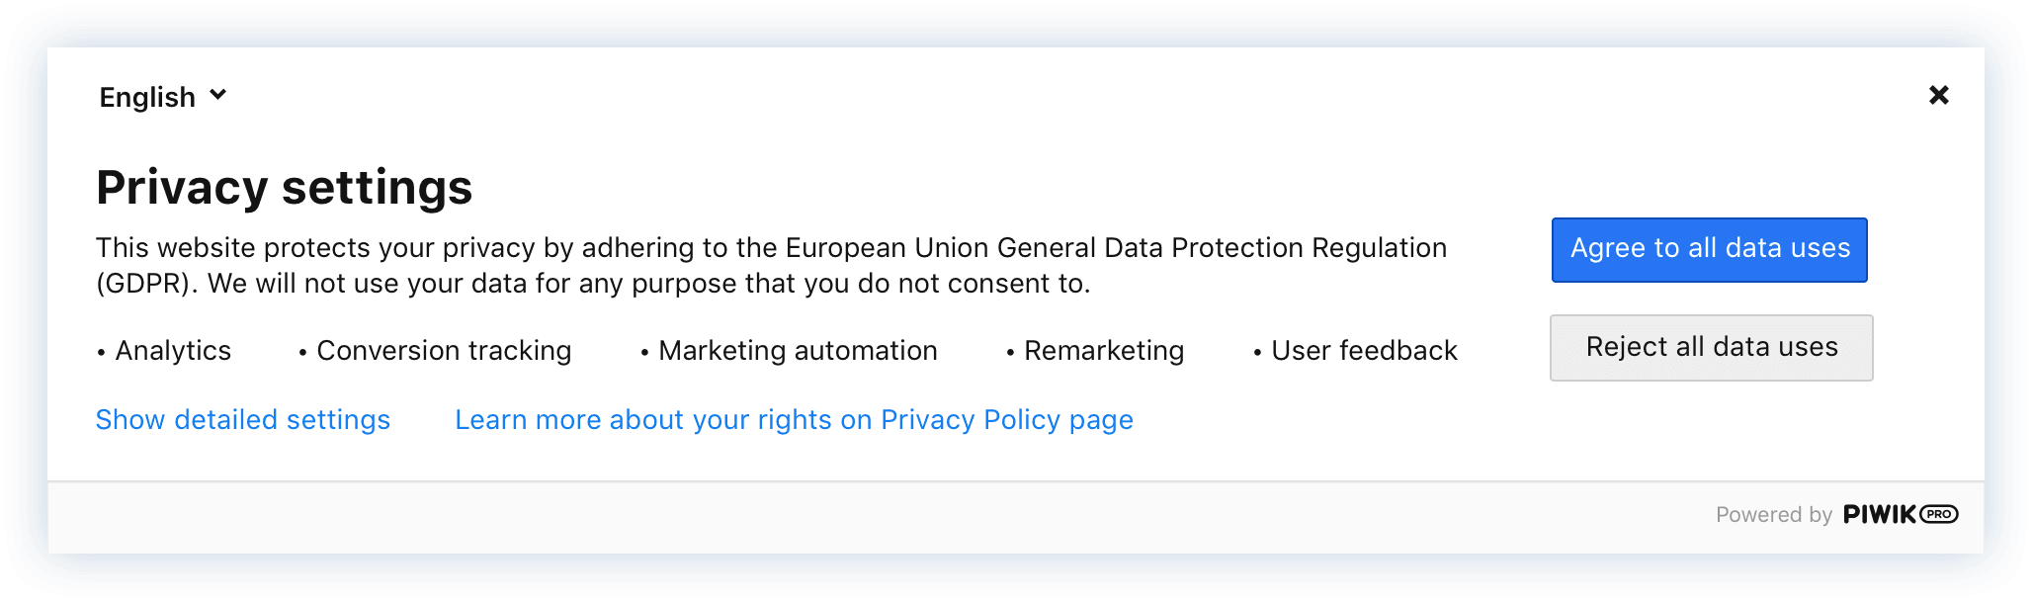Open the Privacy Policy page link
Screen dimensions: 2032x601
point(793,419)
